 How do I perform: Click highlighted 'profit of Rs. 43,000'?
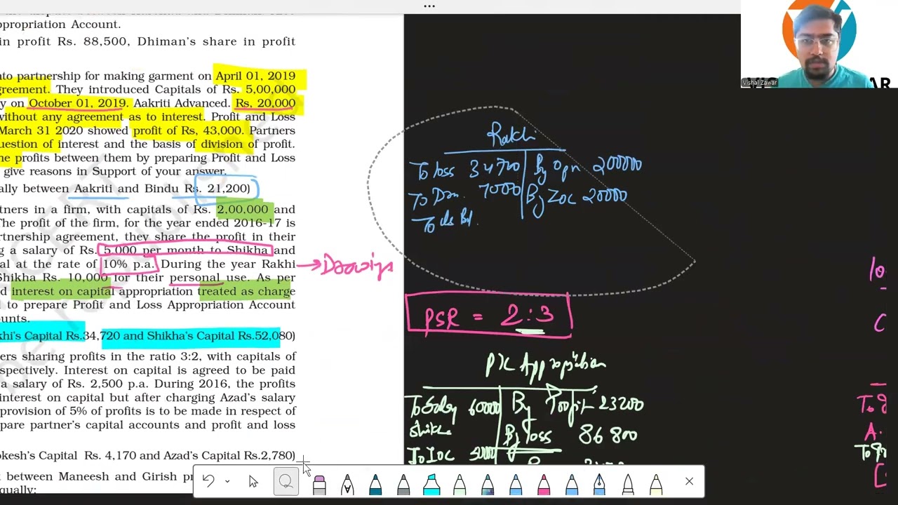(187, 130)
